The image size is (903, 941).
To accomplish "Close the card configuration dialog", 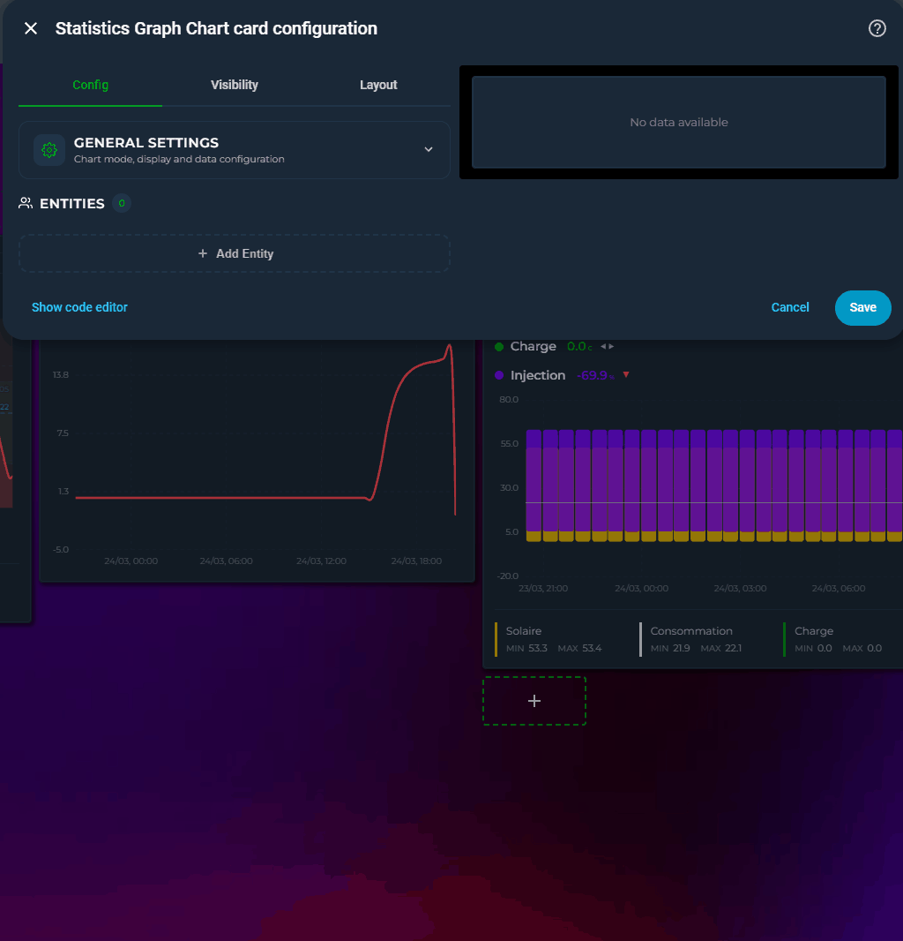I will 31,28.
